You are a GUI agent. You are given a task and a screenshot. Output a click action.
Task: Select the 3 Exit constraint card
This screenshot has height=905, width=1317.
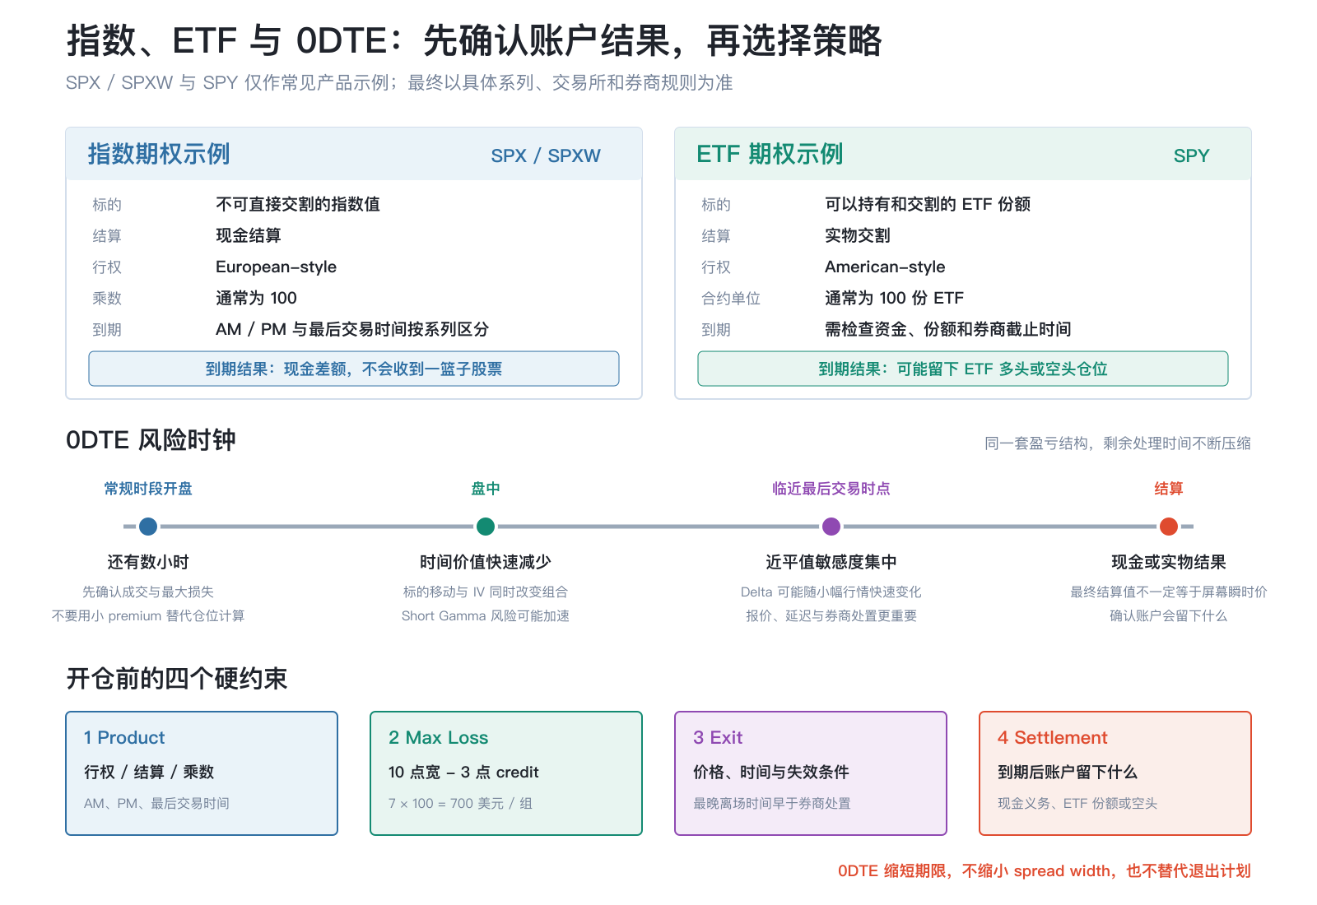(811, 773)
